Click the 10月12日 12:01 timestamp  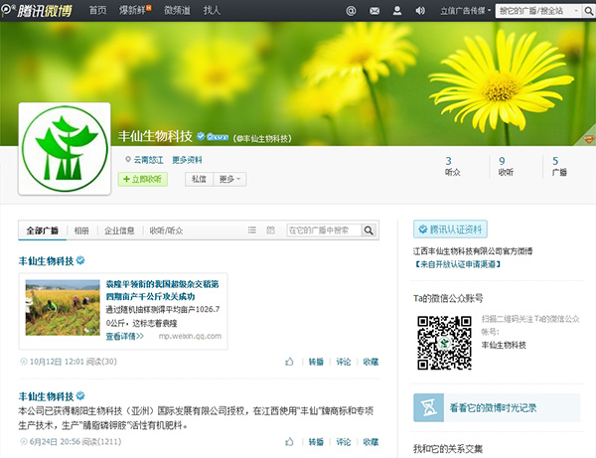(57, 362)
